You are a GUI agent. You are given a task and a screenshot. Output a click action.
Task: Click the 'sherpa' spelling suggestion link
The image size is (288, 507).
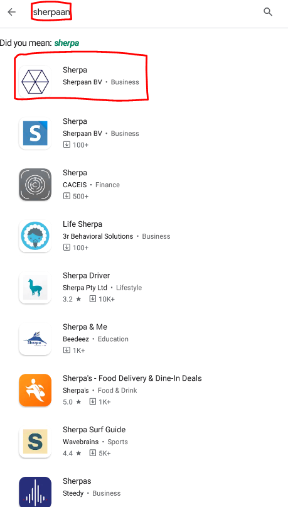coord(67,43)
